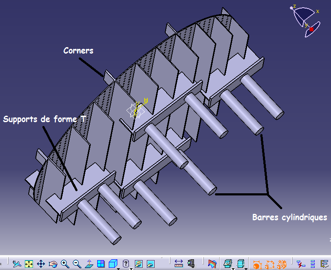Select the Rotate hand tool

[x=53, y=264]
